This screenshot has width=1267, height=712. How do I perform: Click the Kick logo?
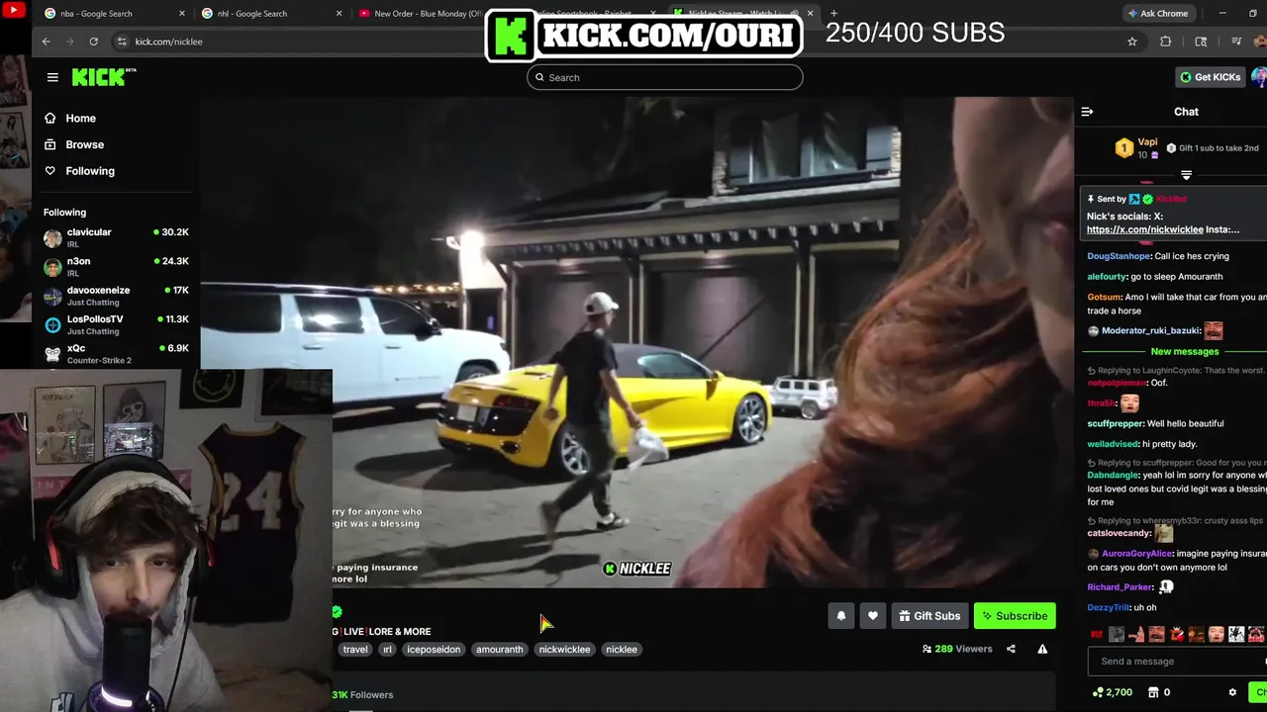click(x=103, y=77)
